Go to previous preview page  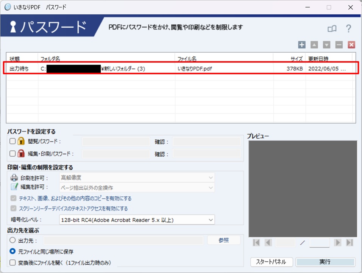coord(268,243)
